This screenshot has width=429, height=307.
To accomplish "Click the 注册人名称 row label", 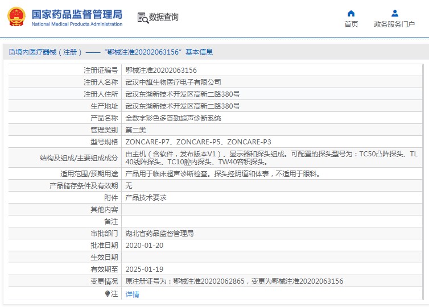I will coord(101,82).
